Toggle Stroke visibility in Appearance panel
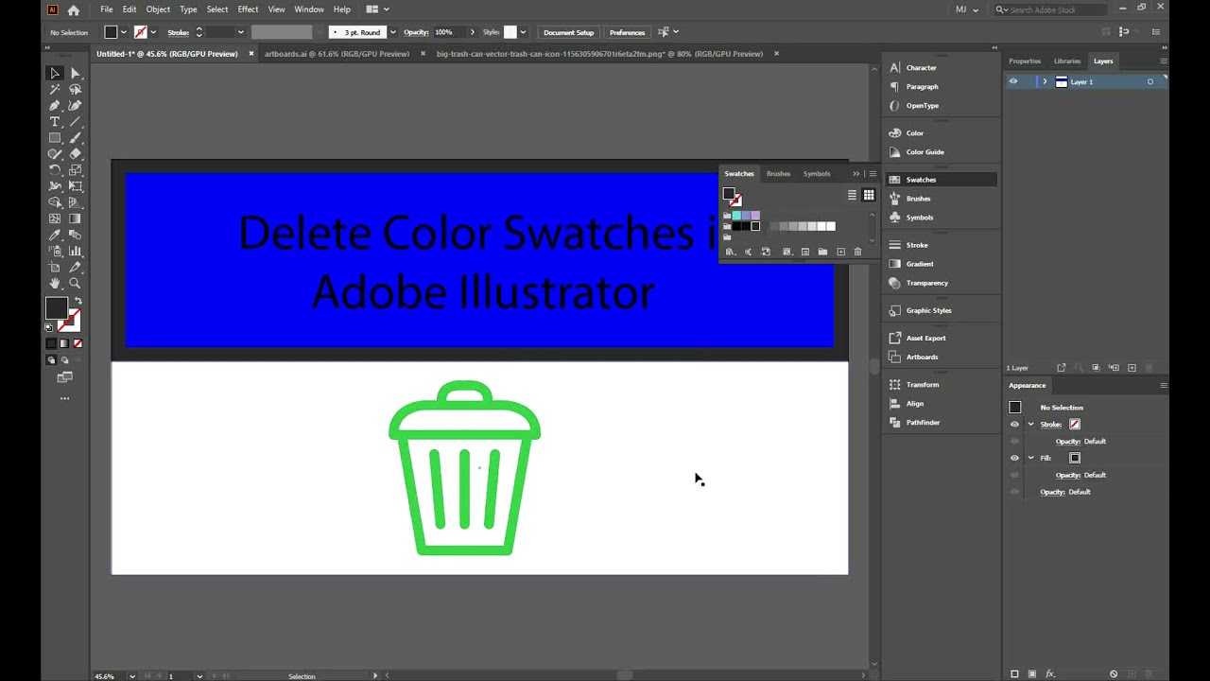The width and height of the screenshot is (1210, 681). (1014, 424)
